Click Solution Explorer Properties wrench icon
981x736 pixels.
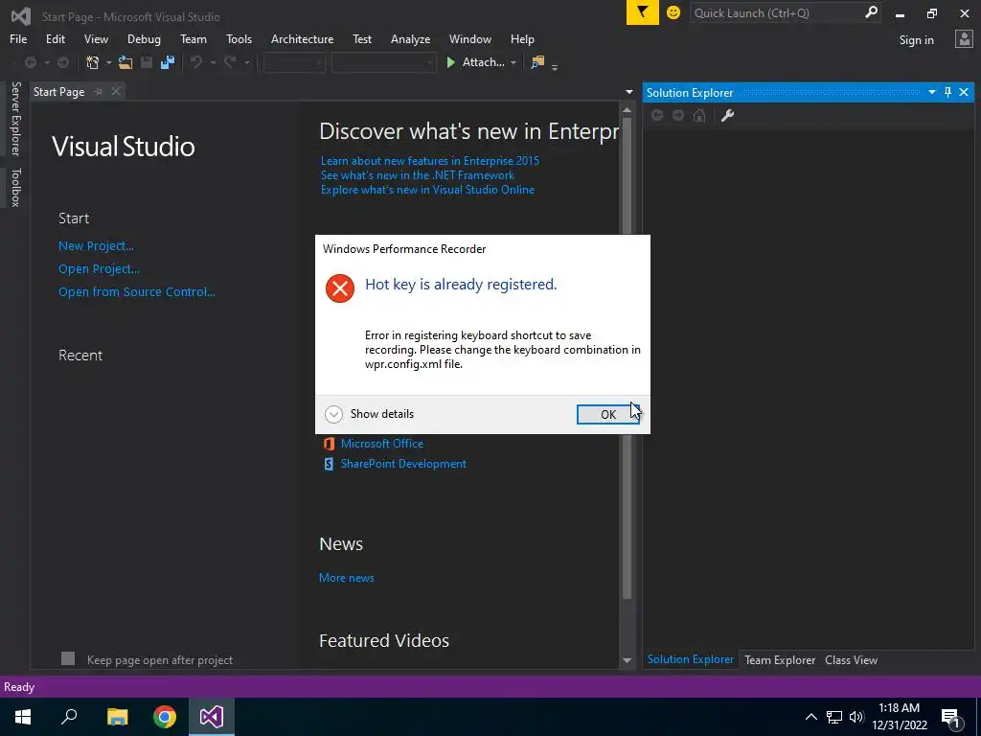tap(727, 115)
